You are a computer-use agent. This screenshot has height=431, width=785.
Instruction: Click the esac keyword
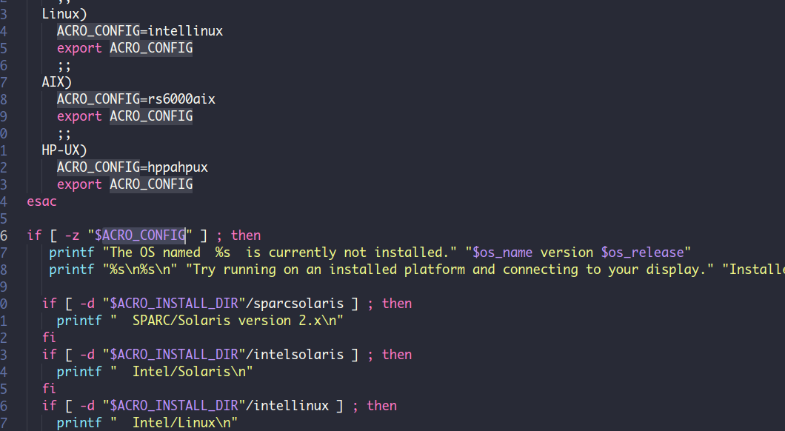pyautogui.click(x=41, y=201)
